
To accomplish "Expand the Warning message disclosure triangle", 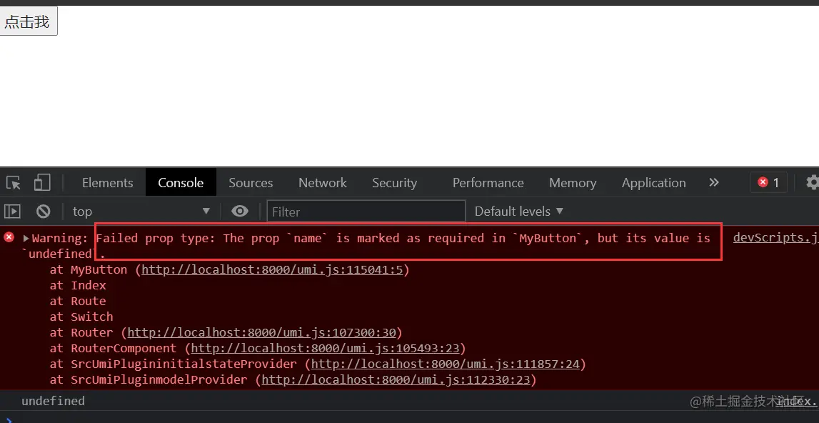I will tap(26, 239).
